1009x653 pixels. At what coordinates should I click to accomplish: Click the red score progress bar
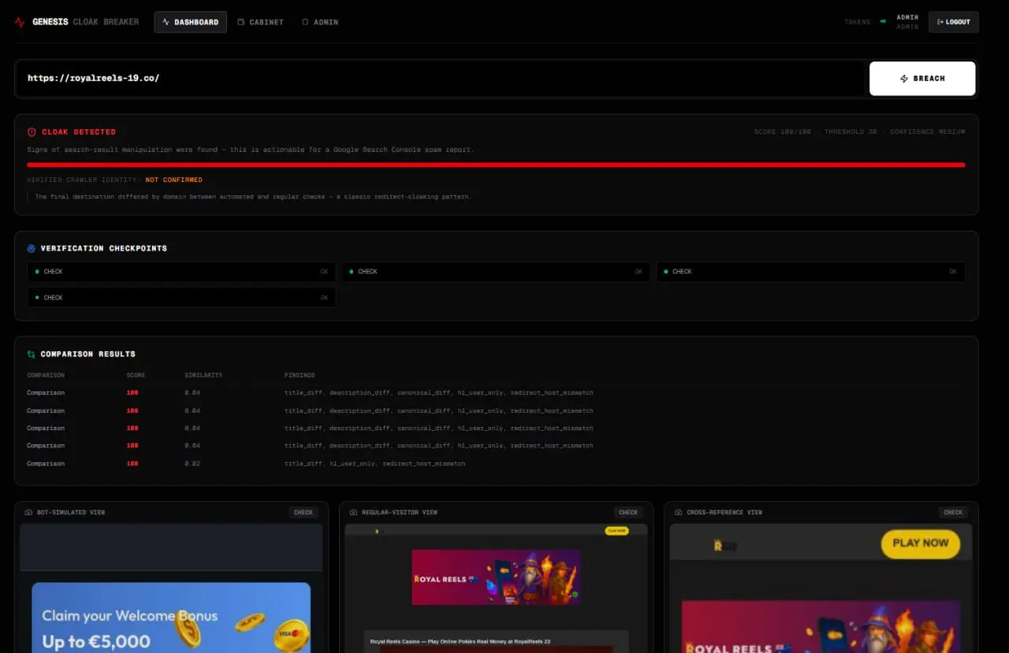(496, 165)
